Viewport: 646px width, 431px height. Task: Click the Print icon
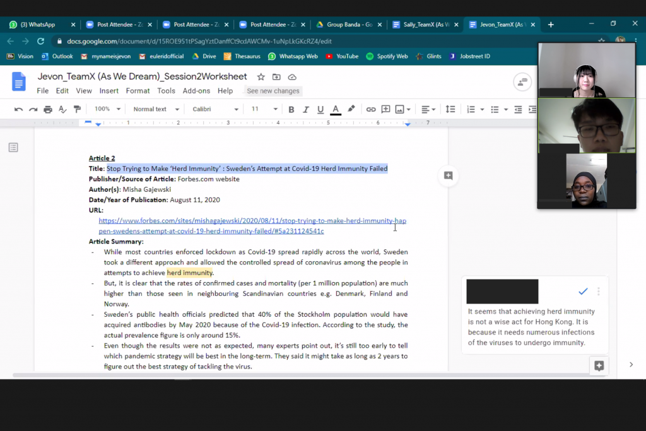[x=48, y=109]
